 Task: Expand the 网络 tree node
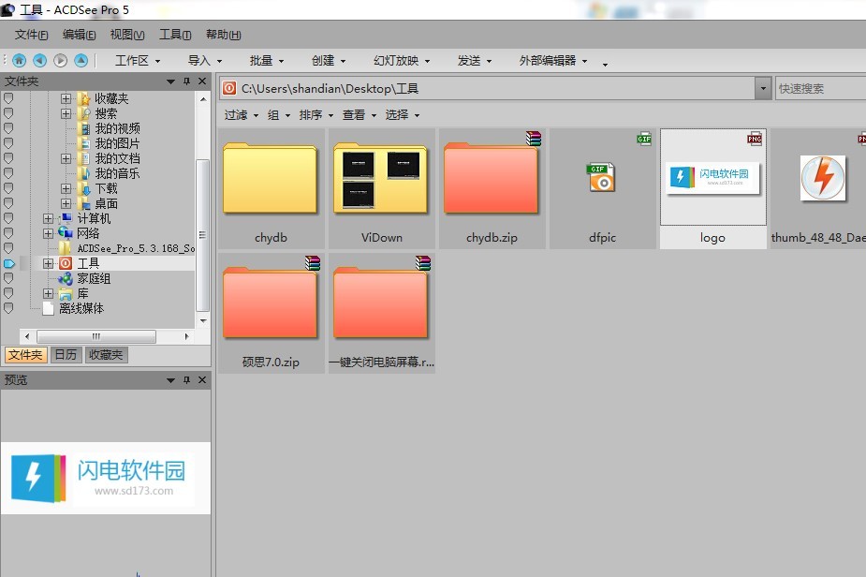click(x=49, y=233)
